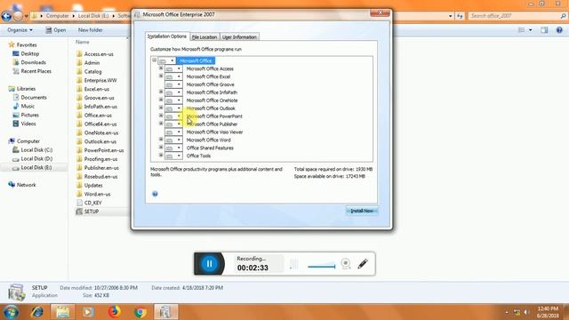Open the Windows Start menu

click(11, 312)
